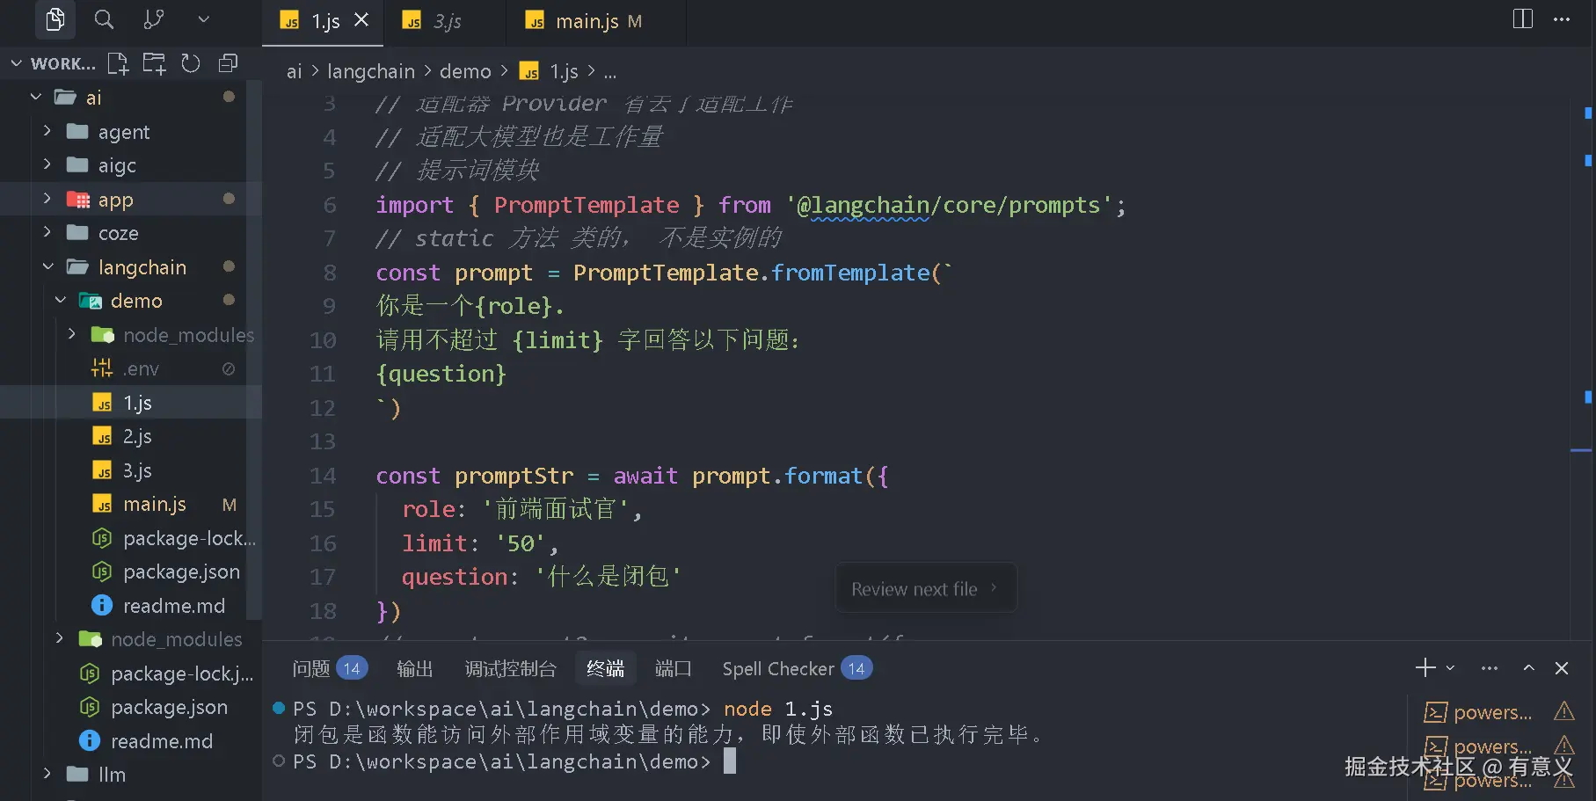Click the ai breadcrumb segment
This screenshot has height=801, width=1596.
294,71
